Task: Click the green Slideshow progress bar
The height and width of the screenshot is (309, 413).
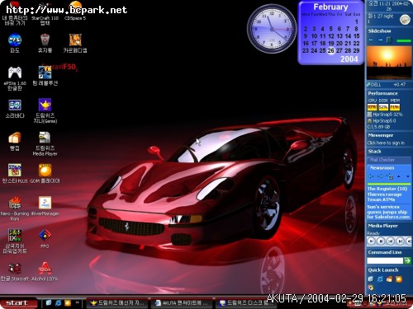Action: pos(404,41)
